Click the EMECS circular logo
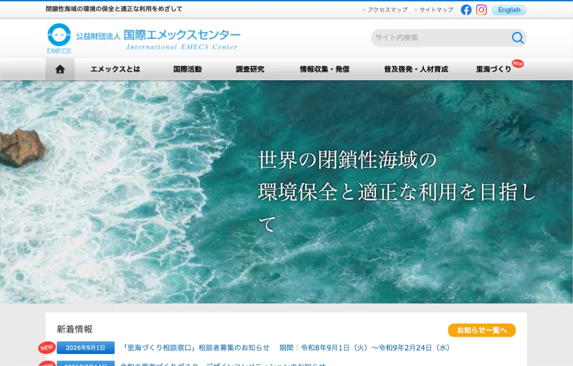The width and height of the screenshot is (573, 366). pyautogui.click(x=59, y=39)
